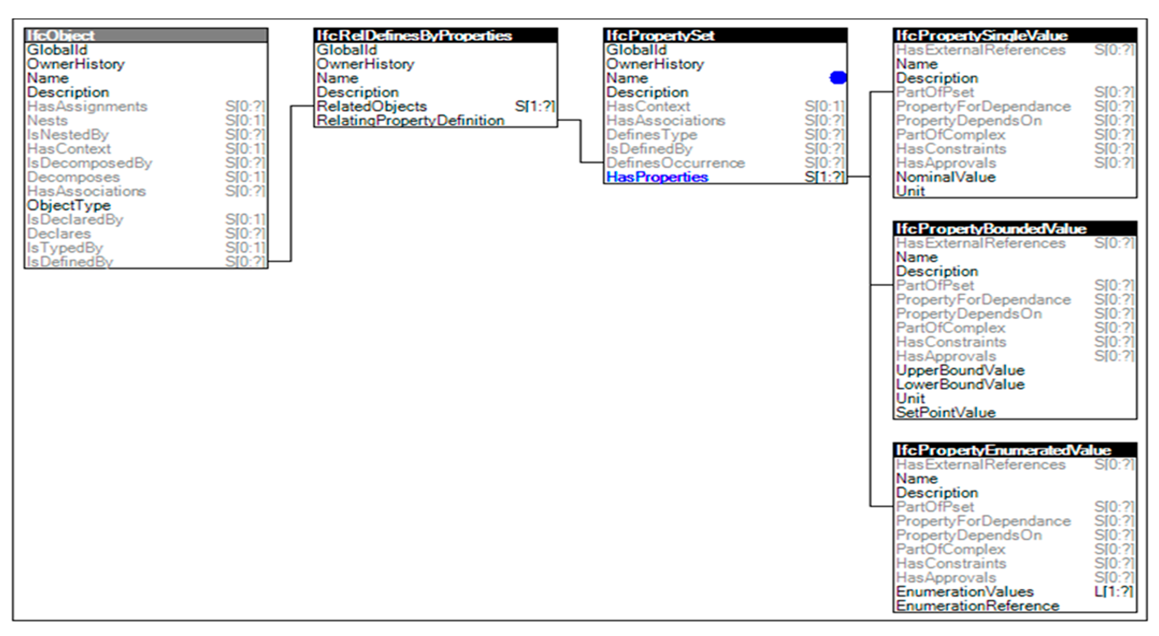
Task: Select the EnumerationValues attribute
Action: point(964,591)
